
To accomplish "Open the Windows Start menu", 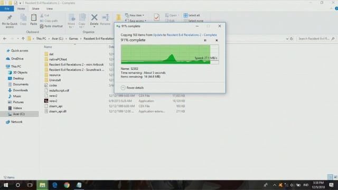I will coord(6,185).
